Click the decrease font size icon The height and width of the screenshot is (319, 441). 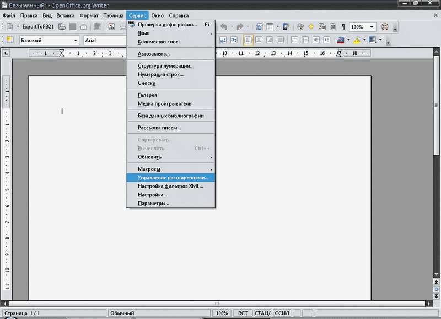coord(234,40)
